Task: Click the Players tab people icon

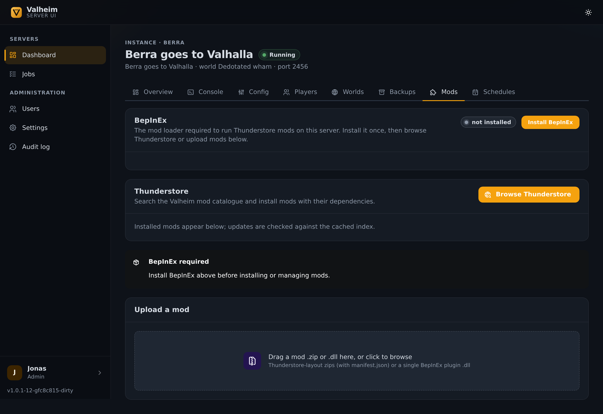Action: [286, 92]
